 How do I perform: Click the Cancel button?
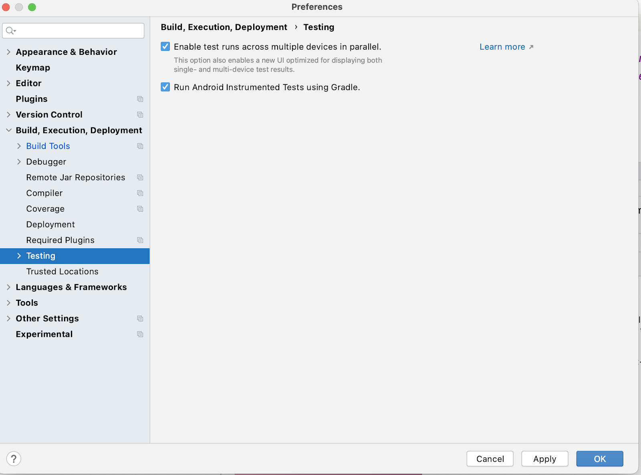[x=490, y=459]
